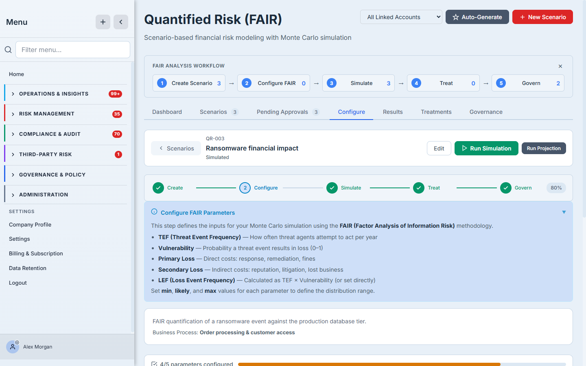Click the Run Projection button

[544, 148]
